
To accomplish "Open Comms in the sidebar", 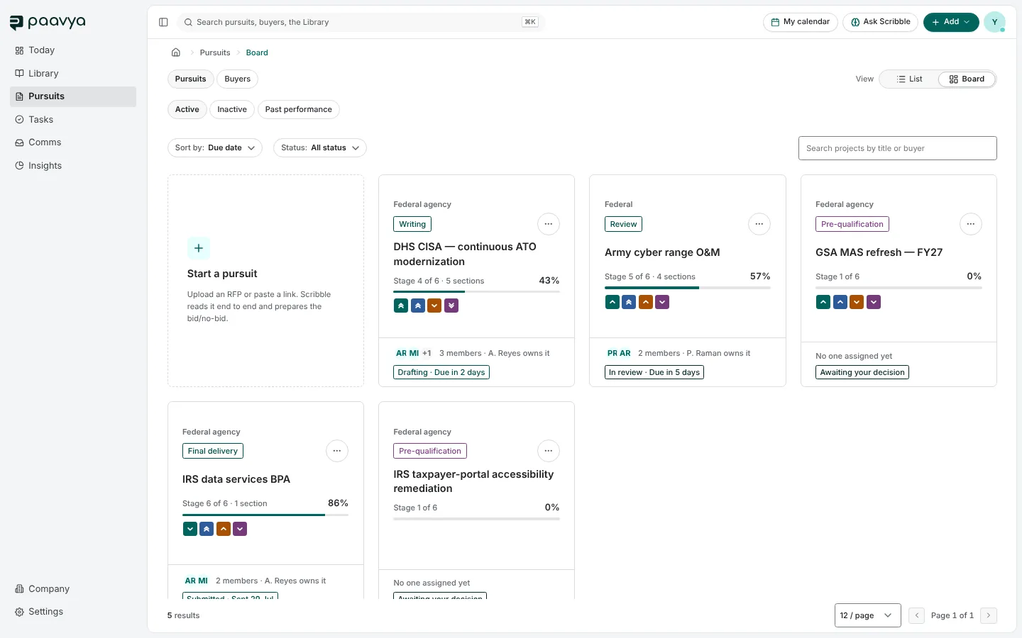I will tap(73, 142).
